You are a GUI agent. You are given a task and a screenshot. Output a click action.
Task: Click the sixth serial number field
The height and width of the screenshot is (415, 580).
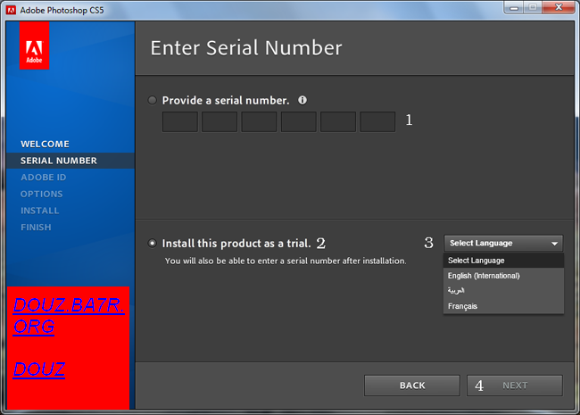377,121
